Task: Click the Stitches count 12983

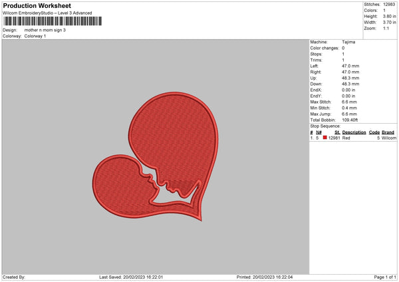Action: pos(390,4)
